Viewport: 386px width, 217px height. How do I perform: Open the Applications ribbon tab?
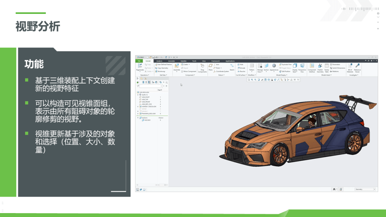(229, 61)
